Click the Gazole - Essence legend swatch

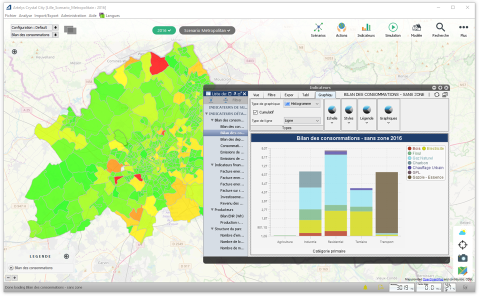point(409,177)
